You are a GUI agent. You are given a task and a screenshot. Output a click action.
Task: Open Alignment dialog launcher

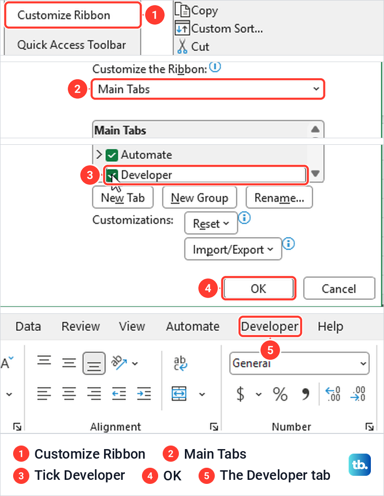pos(214,427)
